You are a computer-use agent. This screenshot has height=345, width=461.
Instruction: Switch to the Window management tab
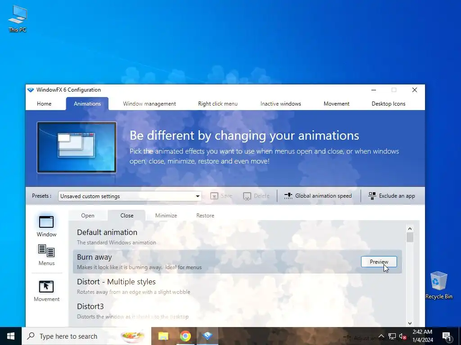tap(149, 104)
